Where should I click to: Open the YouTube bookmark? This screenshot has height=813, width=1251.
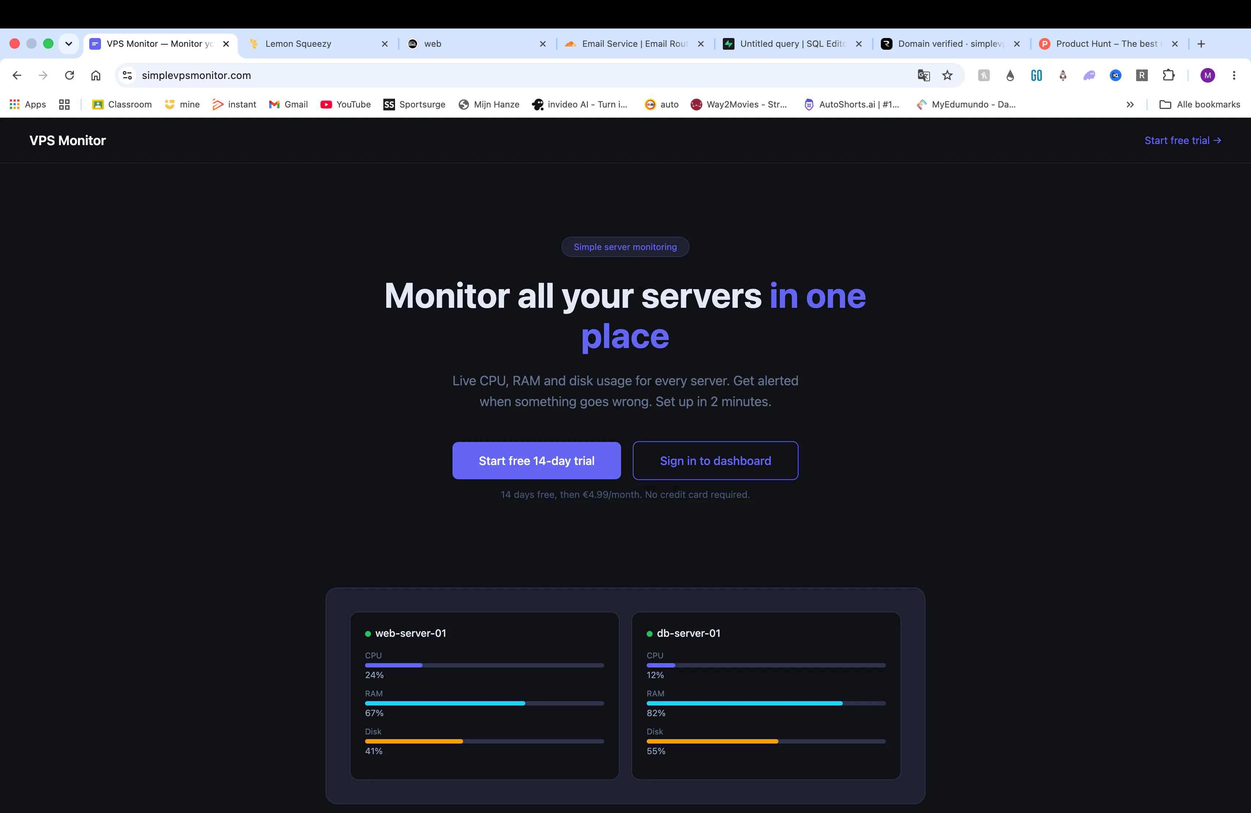tap(345, 105)
